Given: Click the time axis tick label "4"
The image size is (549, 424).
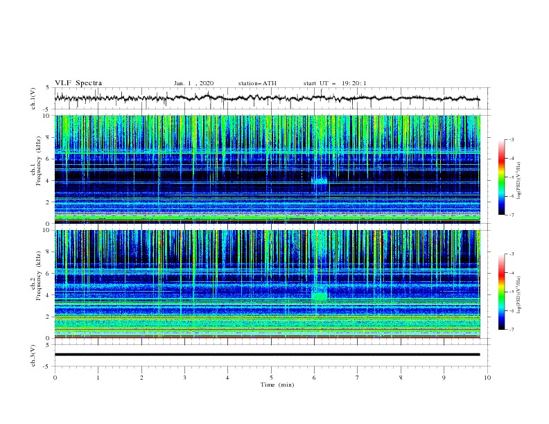Looking at the screenshot, I should (228, 378).
